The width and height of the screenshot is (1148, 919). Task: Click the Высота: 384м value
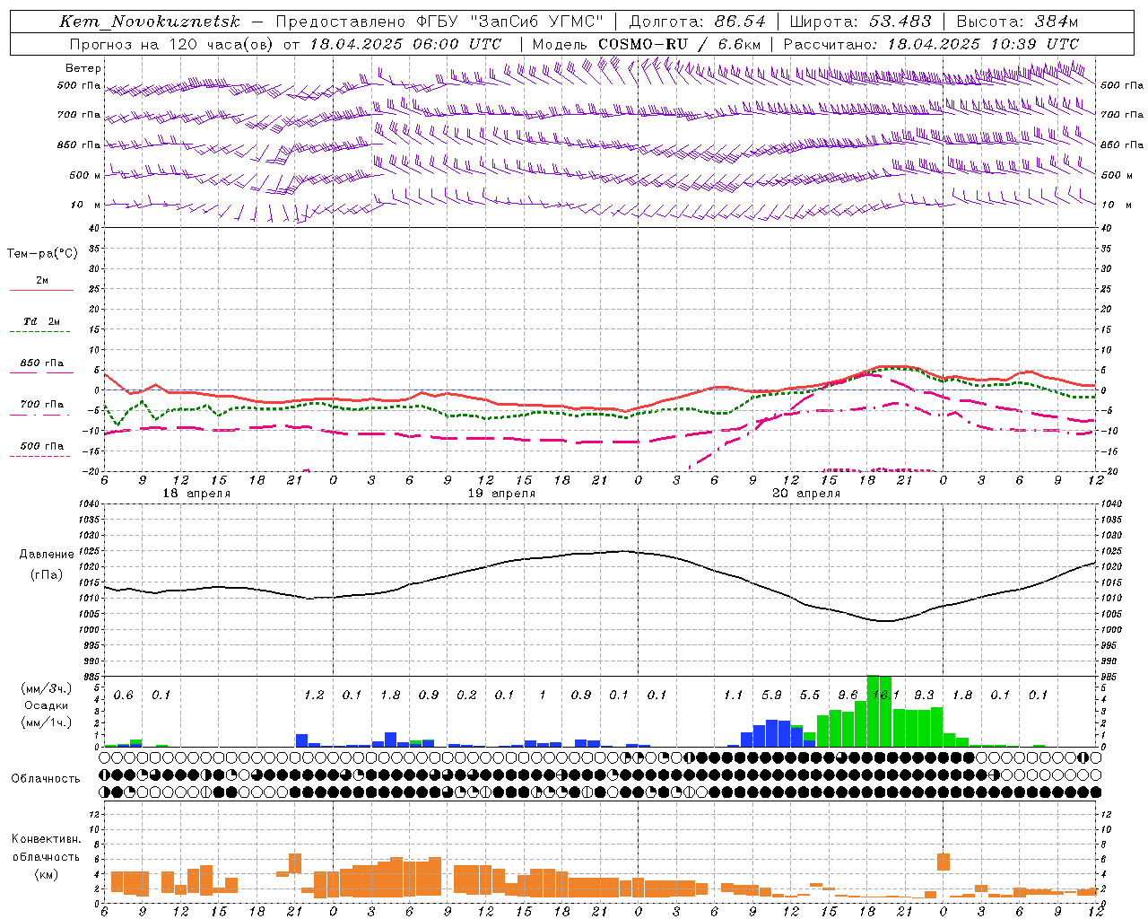click(1017, 22)
